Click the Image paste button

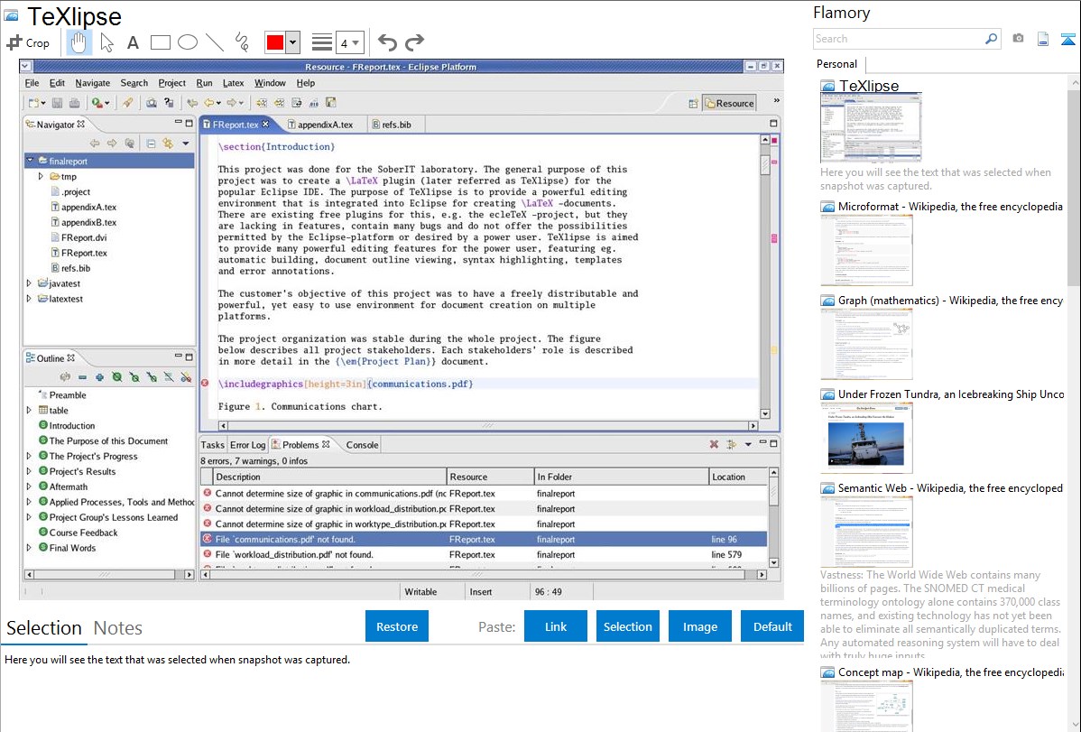tap(699, 626)
